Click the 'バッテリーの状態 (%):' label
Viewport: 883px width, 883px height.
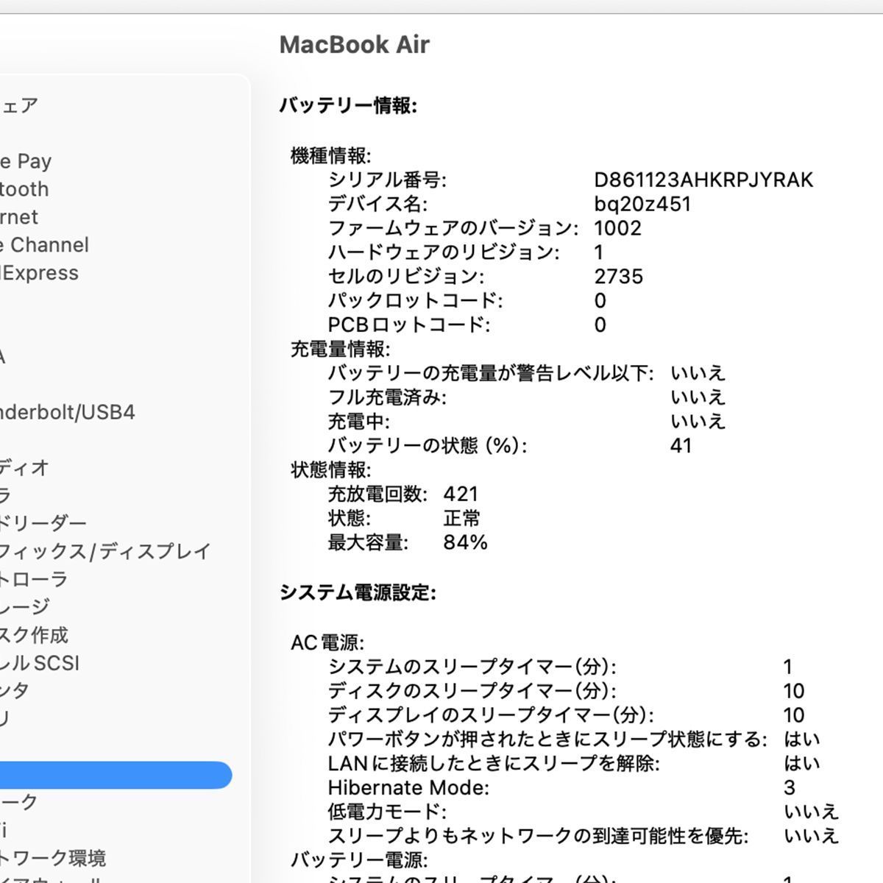coord(428,446)
